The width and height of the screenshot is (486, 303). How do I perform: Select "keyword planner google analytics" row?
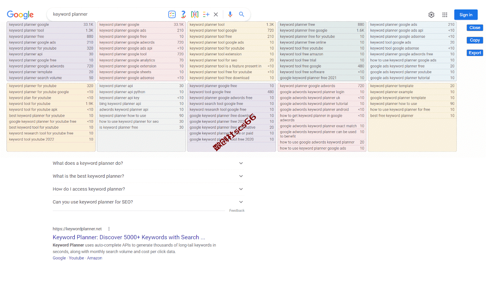point(141,60)
